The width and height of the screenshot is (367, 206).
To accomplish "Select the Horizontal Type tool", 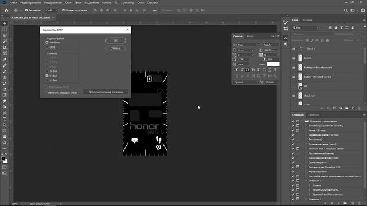I will point(5,119).
